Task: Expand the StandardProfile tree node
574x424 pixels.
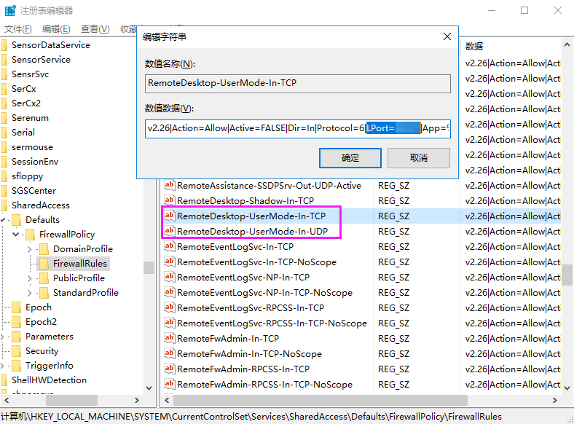Action: pyautogui.click(x=30, y=293)
